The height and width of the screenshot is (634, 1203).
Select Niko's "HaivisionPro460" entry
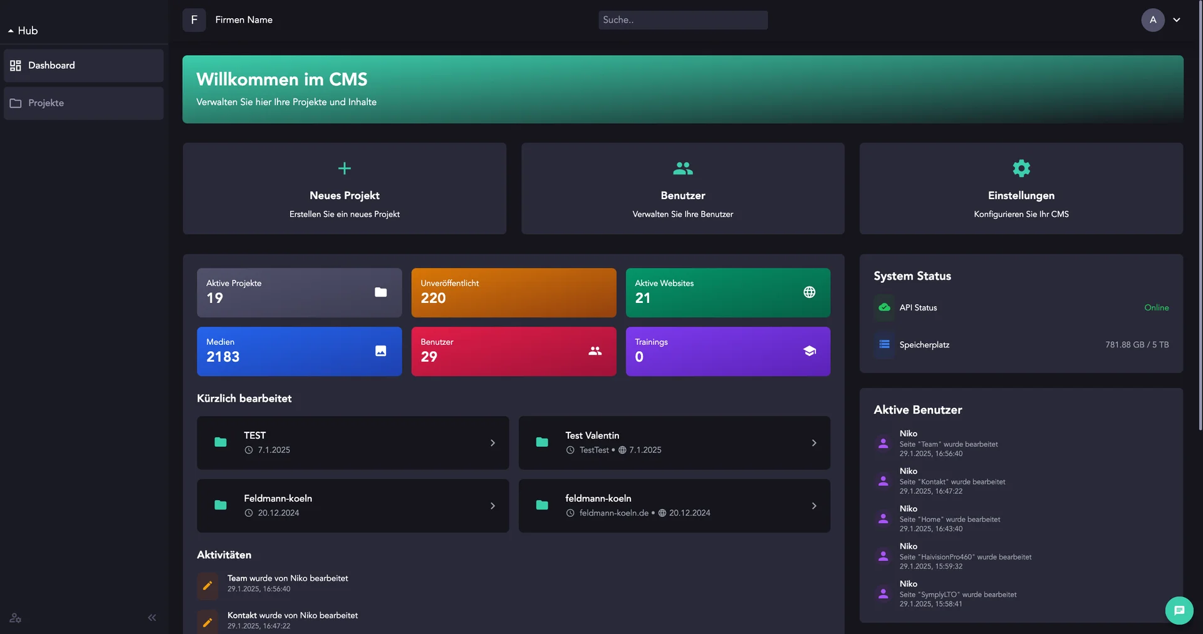pyautogui.click(x=1021, y=556)
